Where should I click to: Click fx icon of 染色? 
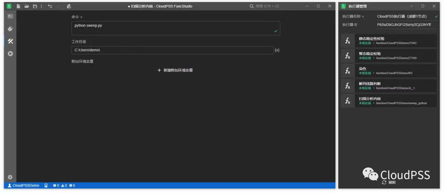click(348, 71)
